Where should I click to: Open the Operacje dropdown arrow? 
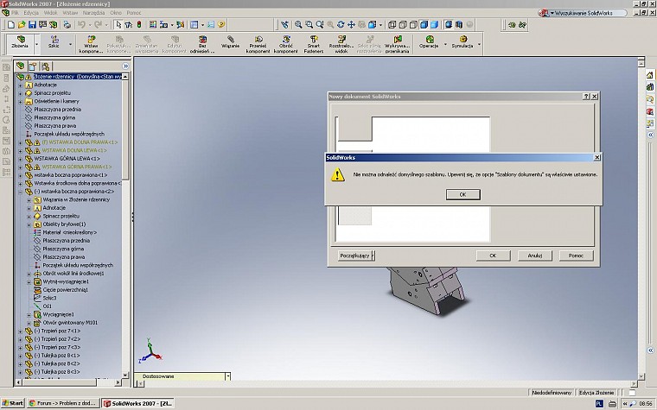[445, 44]
